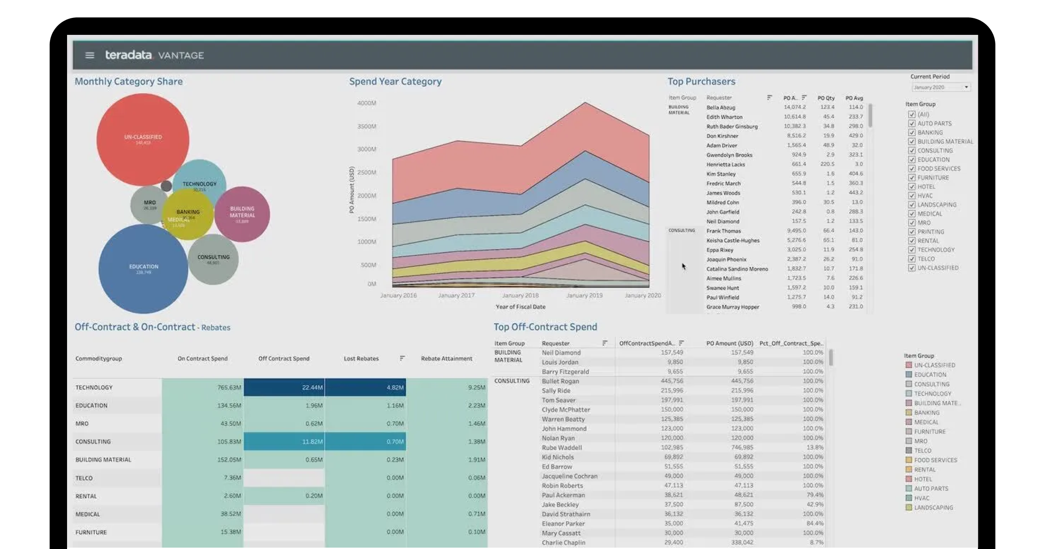
Task: Toggle the BANKING item group checkbox
Action: tap(912, 132)
